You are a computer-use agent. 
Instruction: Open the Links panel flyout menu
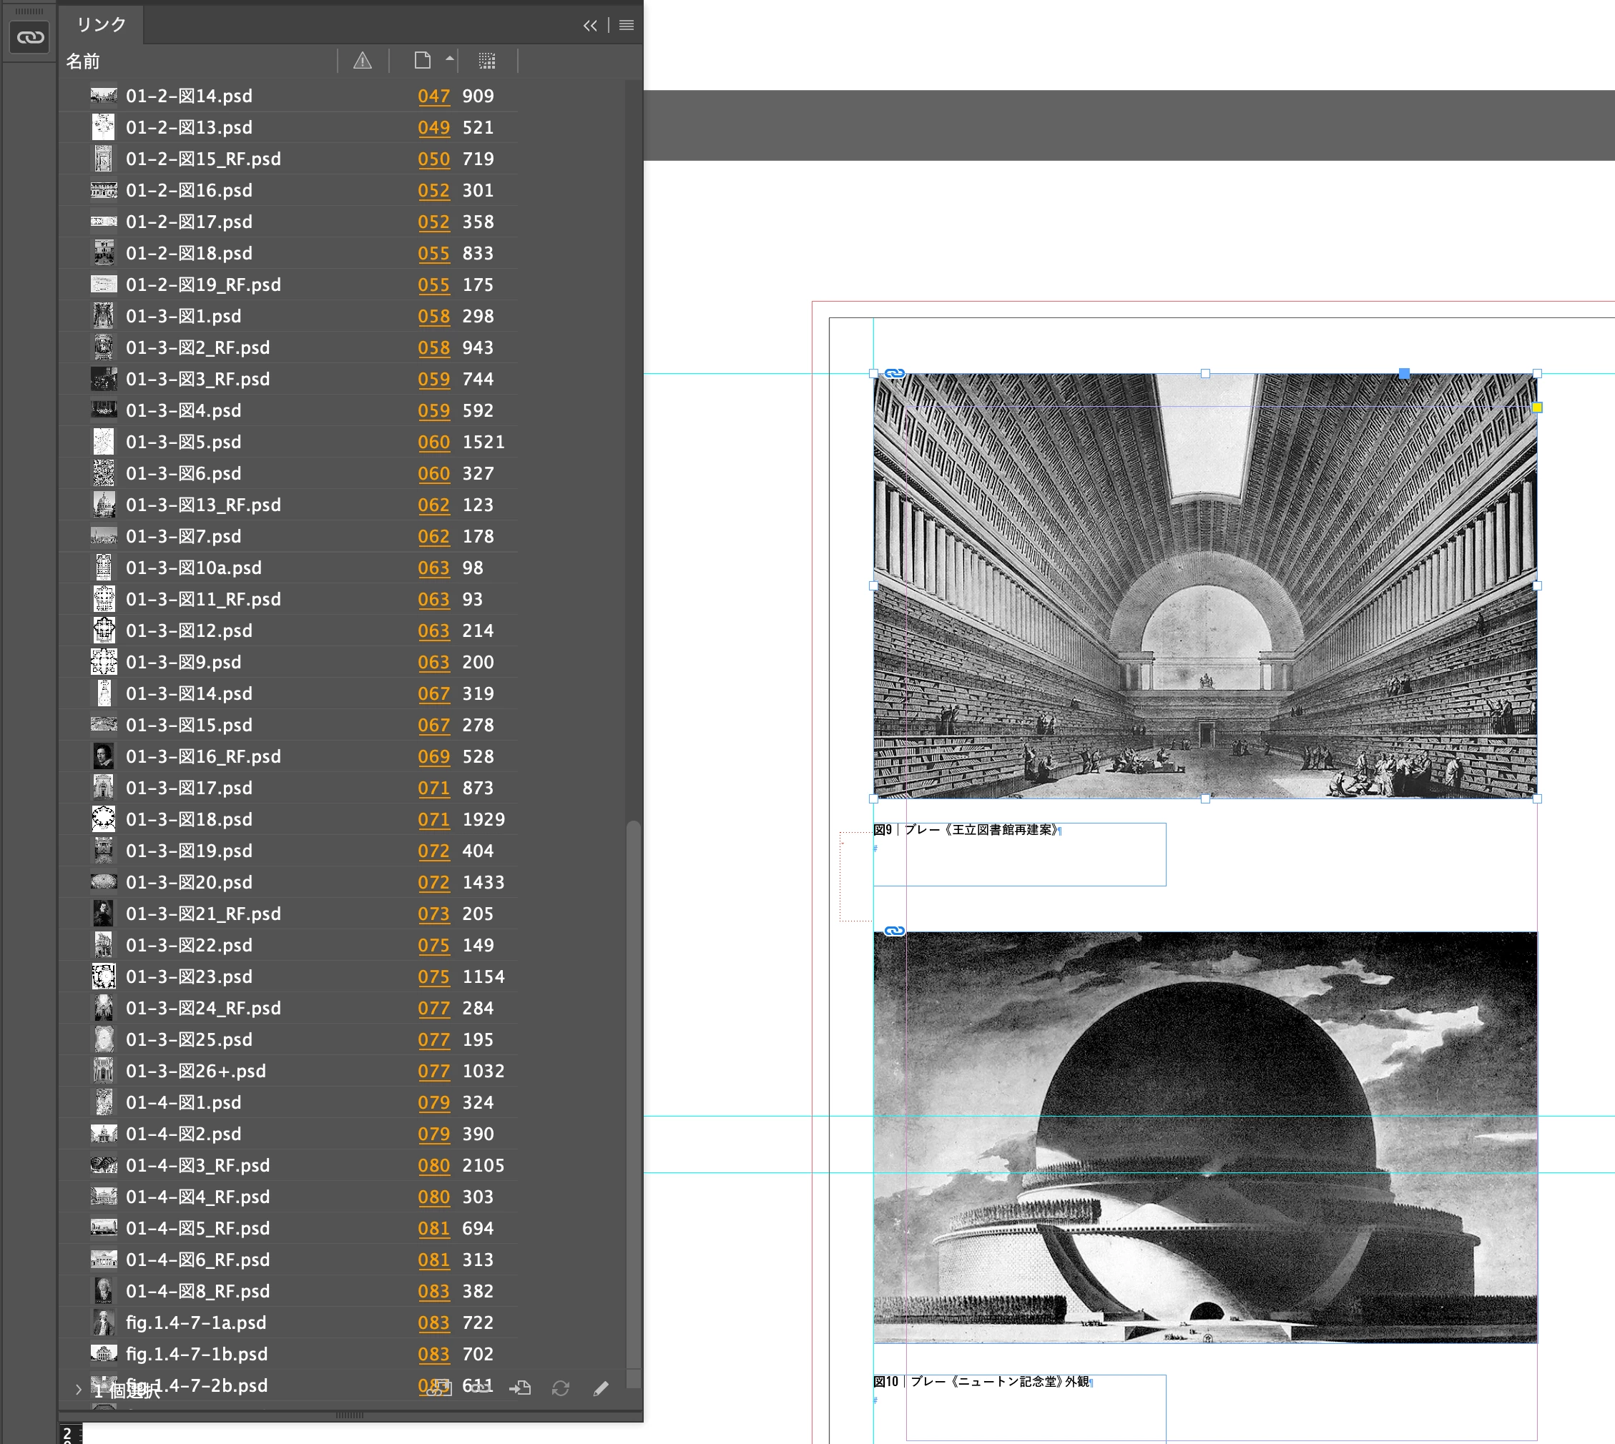tap(627, 26)
